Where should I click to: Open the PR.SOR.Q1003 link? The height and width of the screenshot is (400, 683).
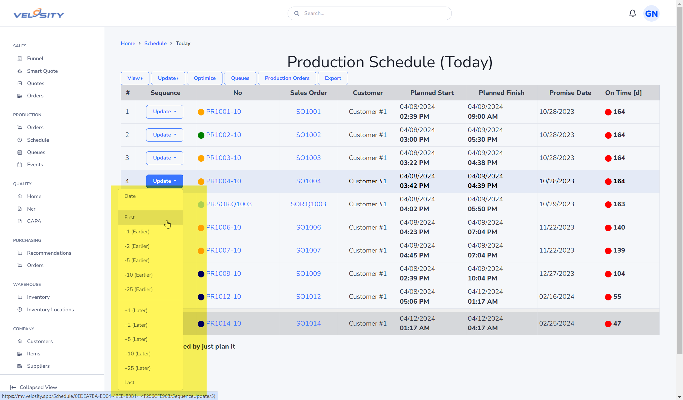tap(229, 204)
